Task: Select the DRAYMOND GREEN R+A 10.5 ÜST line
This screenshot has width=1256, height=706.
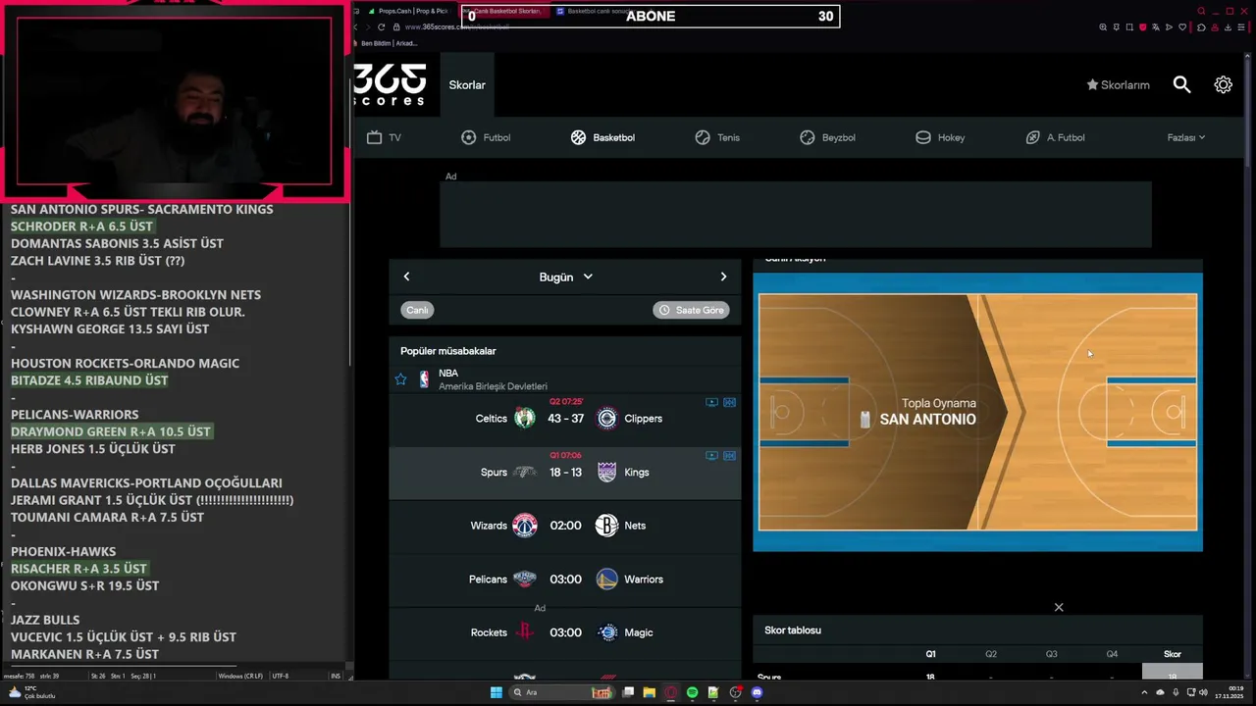Action: click(x=111, y=431)
